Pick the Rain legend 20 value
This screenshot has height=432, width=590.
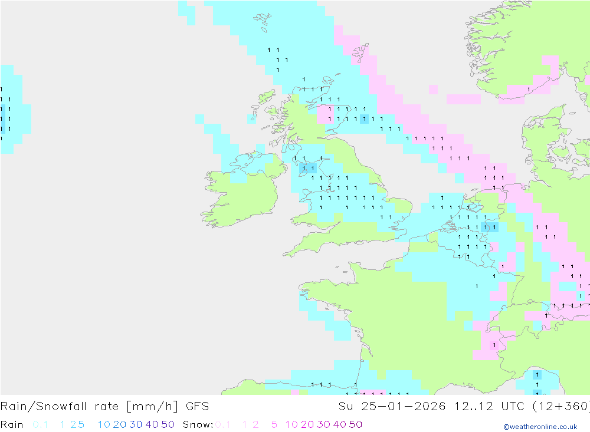(x=120, y=424)
